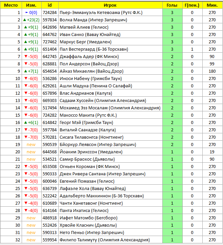223x245 pixels.
Task: Select cell Иафет Матомбо (Бегсборо)
Action: click(x=110, y=218)
